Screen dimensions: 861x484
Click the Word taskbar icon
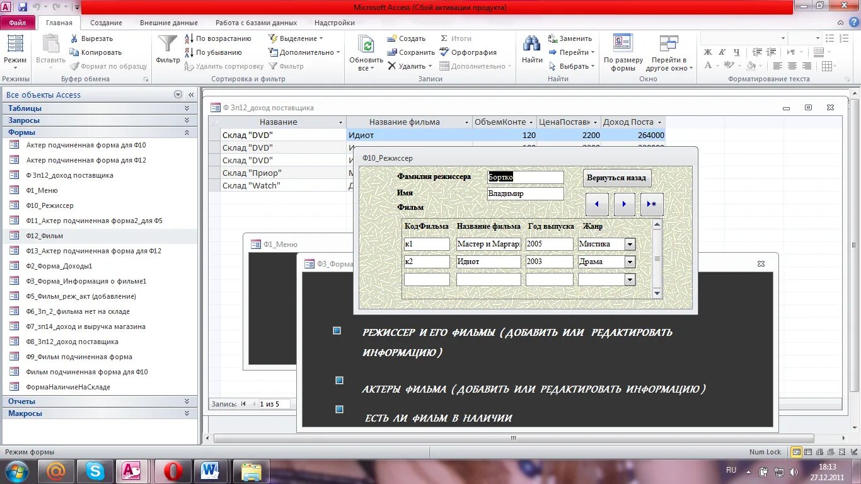pos(210,471)
